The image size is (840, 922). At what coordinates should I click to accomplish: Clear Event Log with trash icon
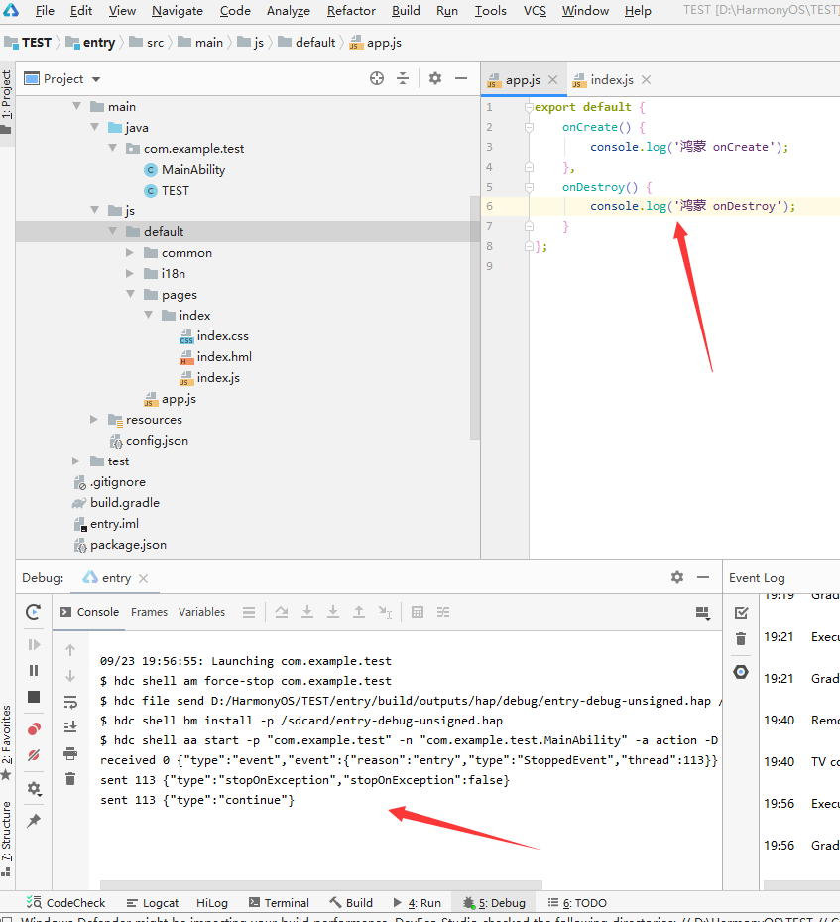741,638
